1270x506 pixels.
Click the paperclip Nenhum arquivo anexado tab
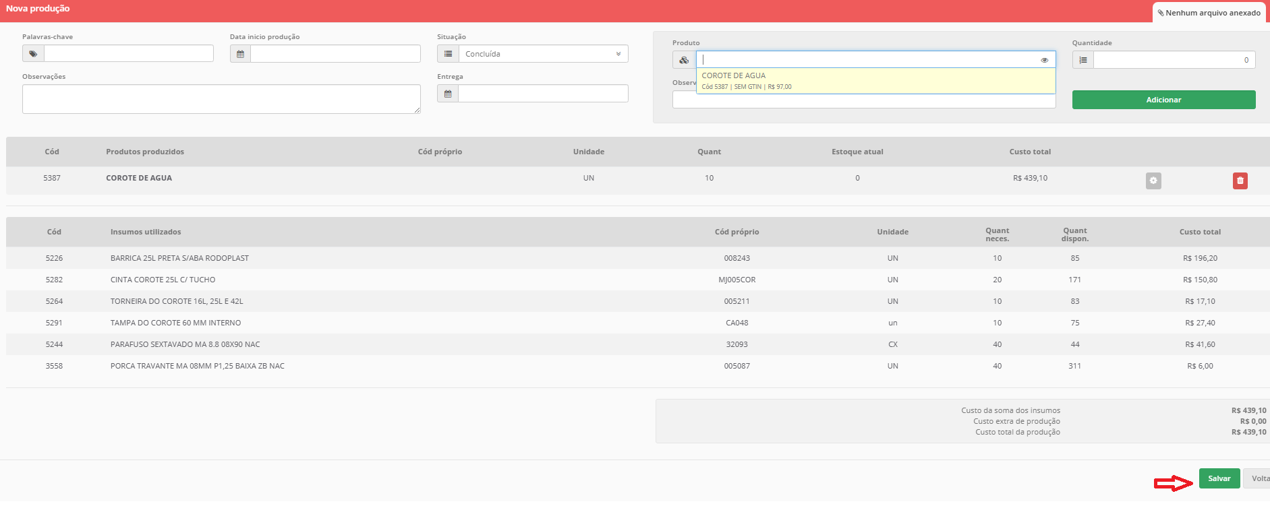(1209, 13)
